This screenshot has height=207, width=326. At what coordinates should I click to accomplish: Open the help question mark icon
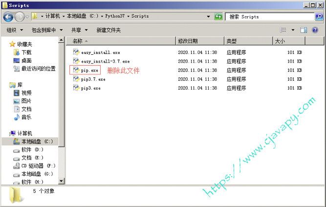(315, 30)
